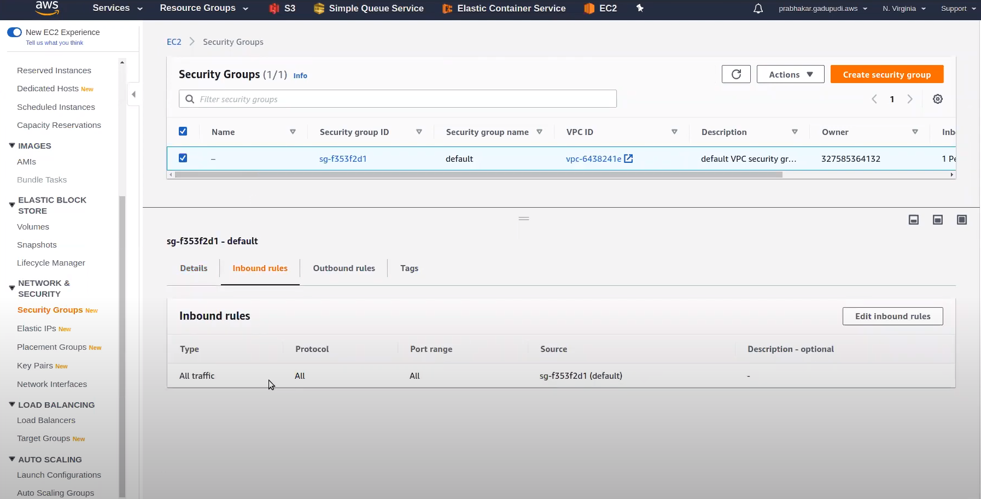Toggle the select-all checkbox in table header
981x499 pixels.
pyautogui.click(x=183, y=131)
